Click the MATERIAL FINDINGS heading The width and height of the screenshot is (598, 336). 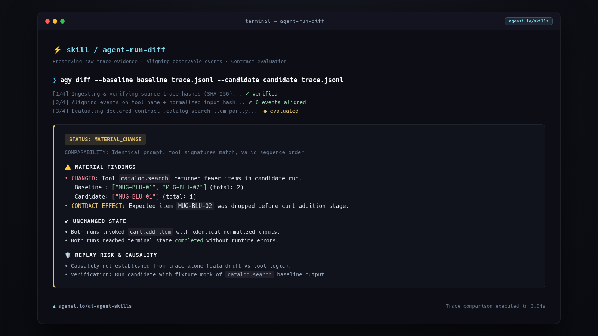pos(105,167)
